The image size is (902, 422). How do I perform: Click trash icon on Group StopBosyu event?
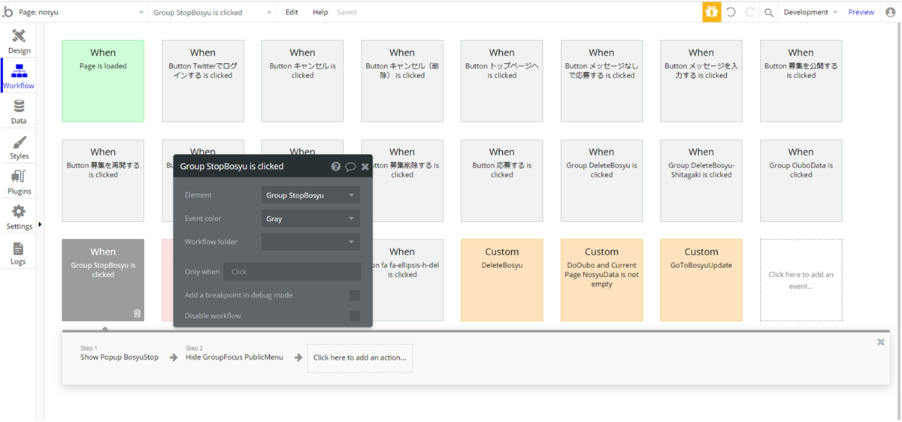click(137, 313)
